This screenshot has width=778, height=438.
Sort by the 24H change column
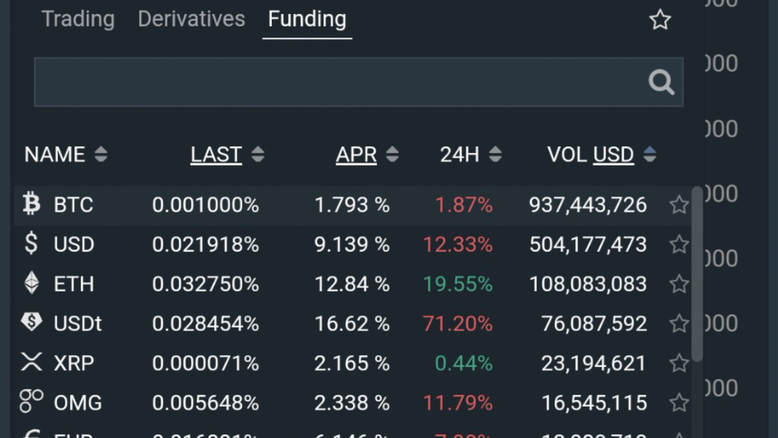pyautogui.click(x=471, y=154)
